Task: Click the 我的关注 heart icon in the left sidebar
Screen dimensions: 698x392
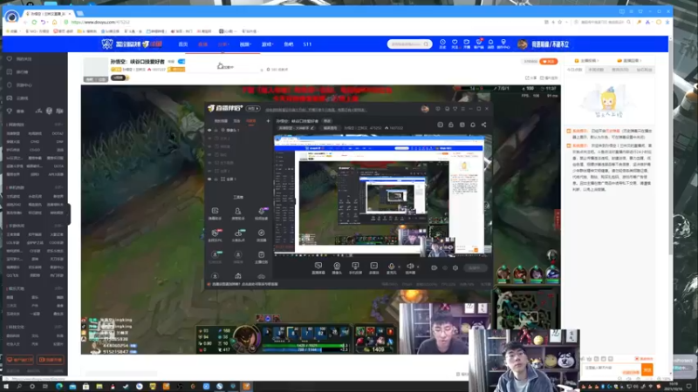Action: coord(10,58)
